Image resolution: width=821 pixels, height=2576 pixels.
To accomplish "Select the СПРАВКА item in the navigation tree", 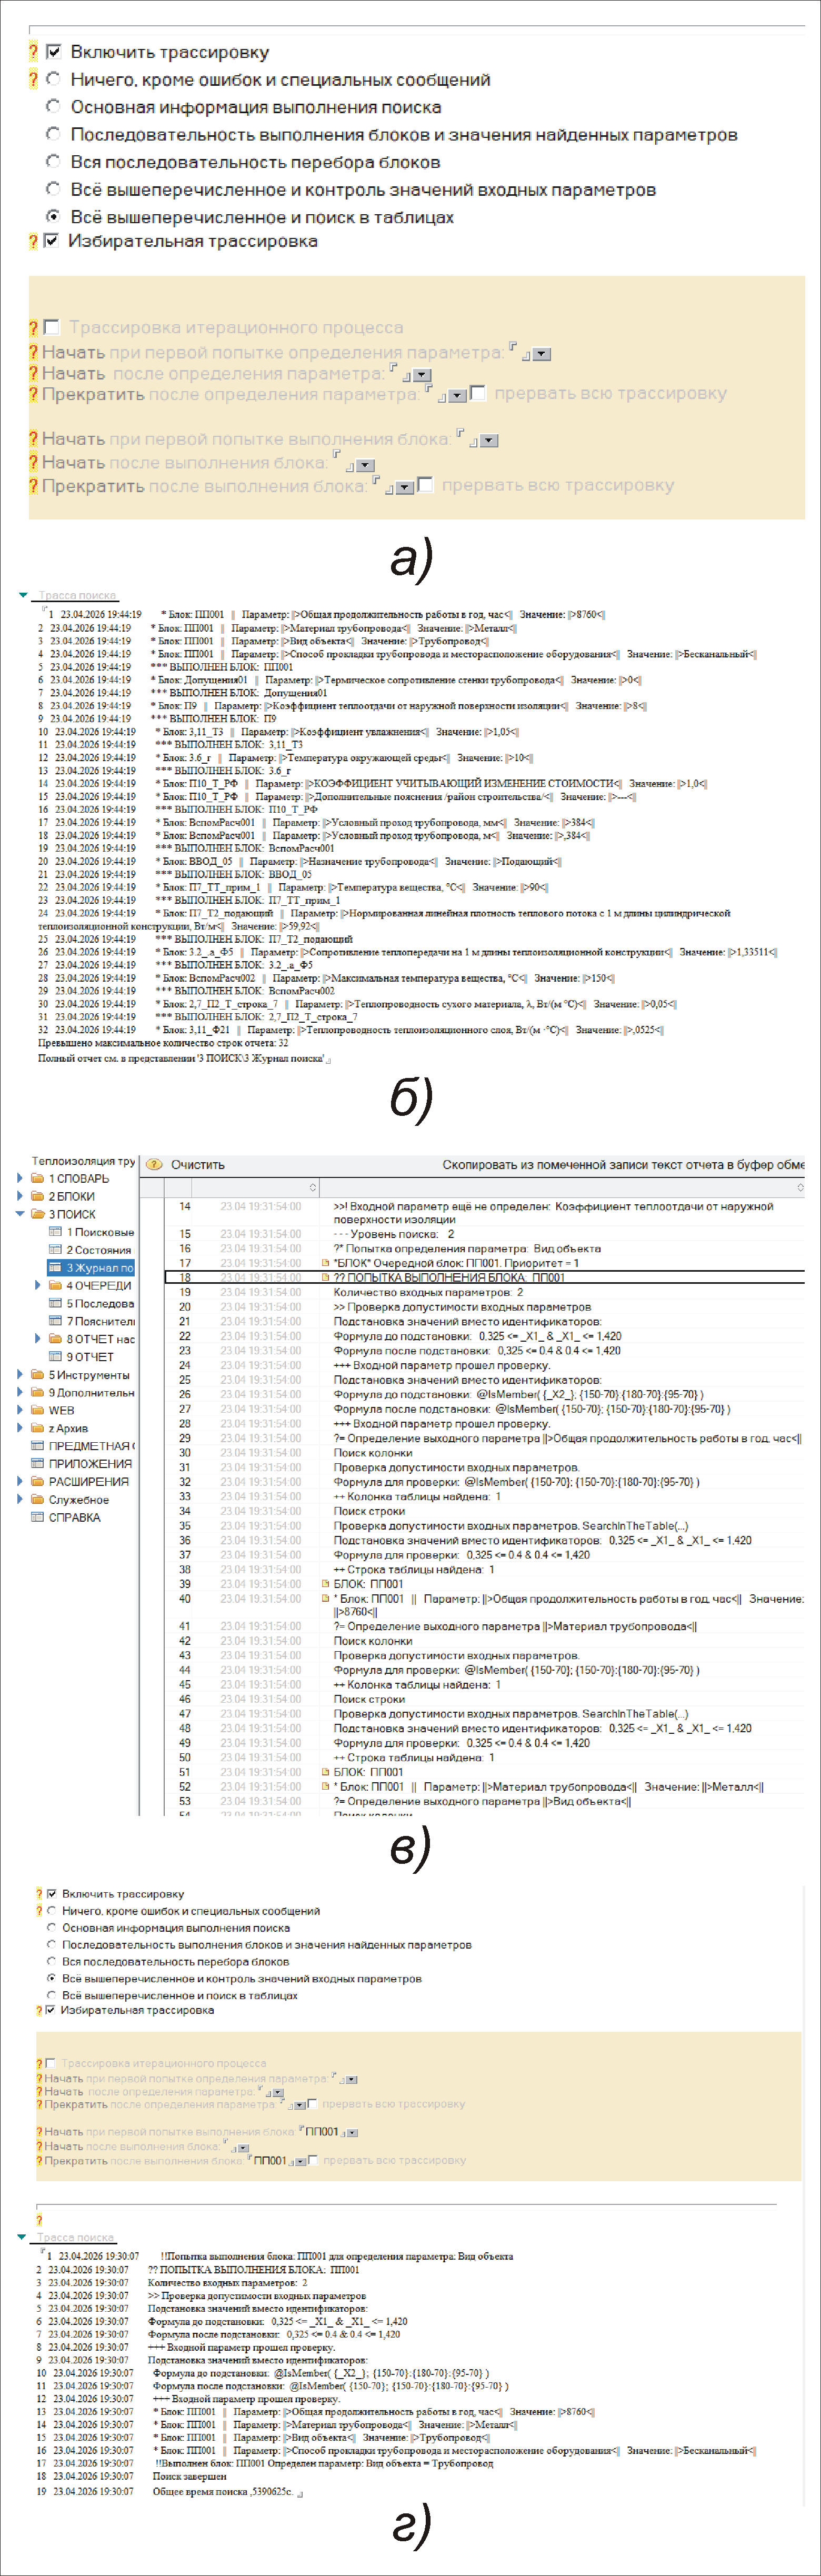I will pos(75,1517).
